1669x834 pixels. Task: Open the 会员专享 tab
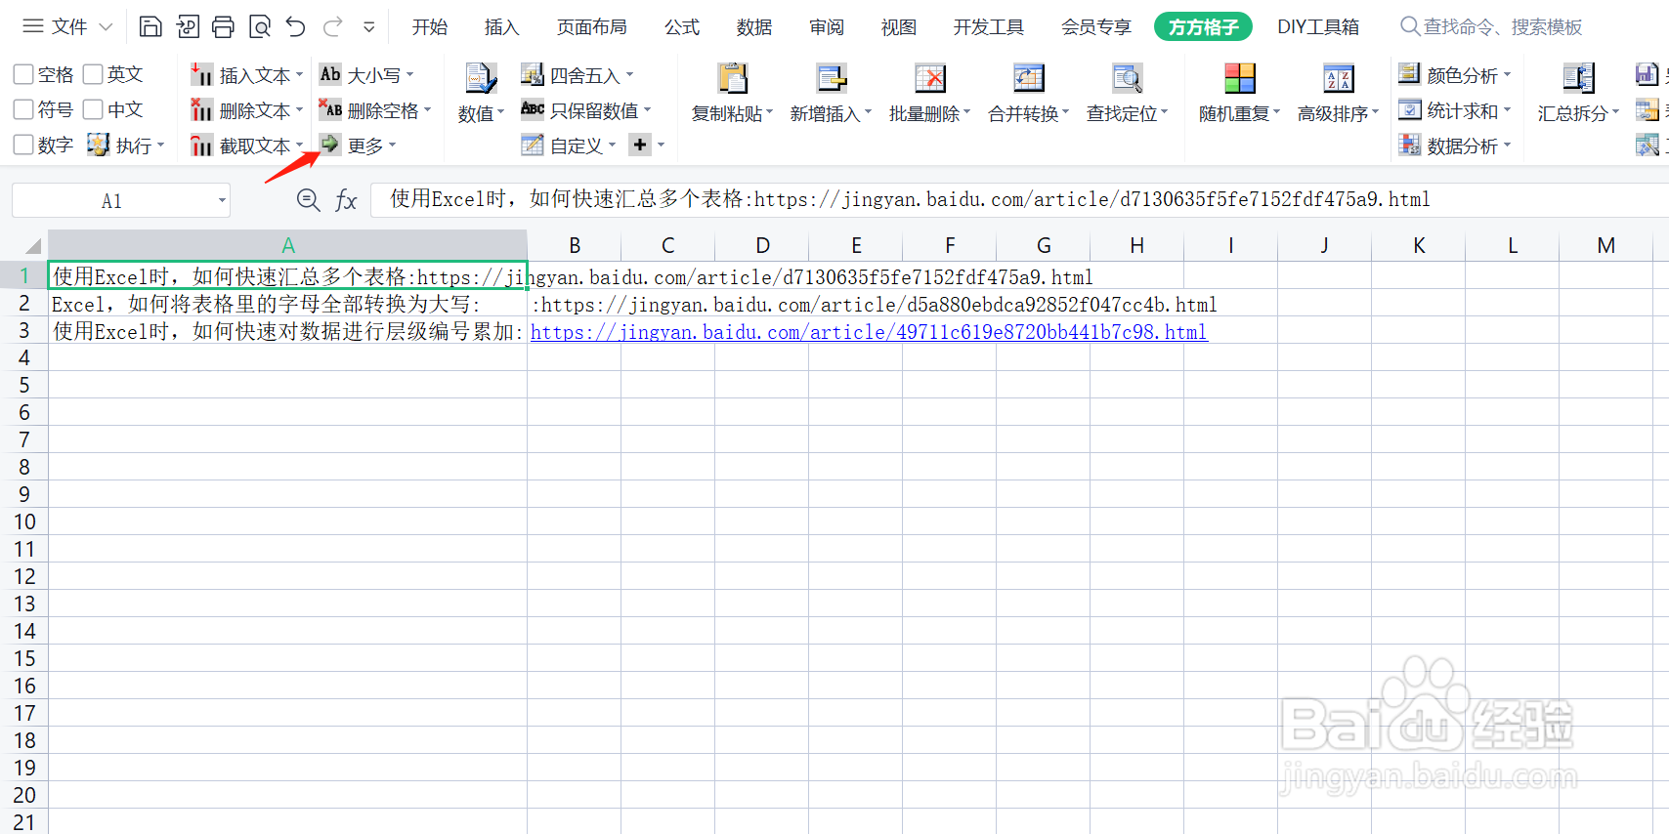(1096, 27)
